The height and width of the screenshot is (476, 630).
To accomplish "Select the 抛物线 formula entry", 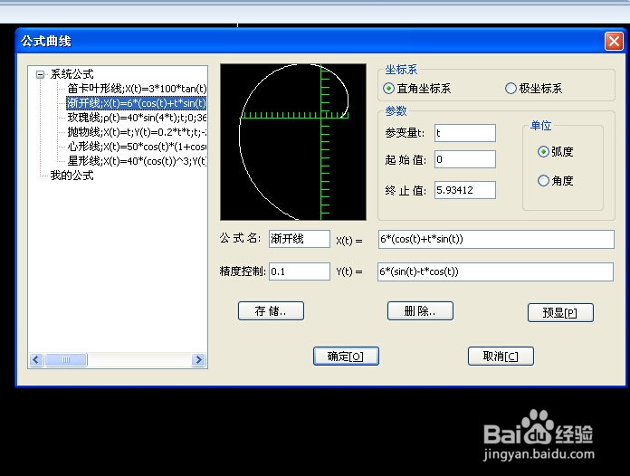I will (x=137, y=132).
